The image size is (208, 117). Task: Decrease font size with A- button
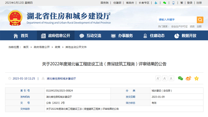pyautogui.click(x=165, y=79)
